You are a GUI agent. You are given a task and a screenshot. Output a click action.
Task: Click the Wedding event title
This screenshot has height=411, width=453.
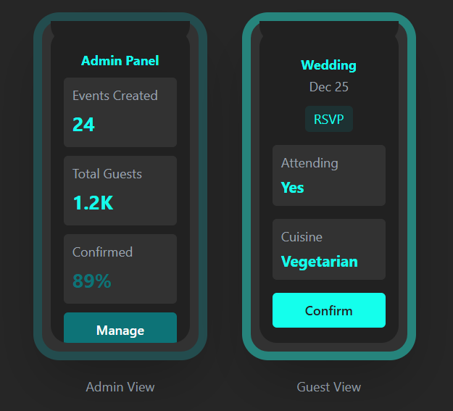pos(329,65)
